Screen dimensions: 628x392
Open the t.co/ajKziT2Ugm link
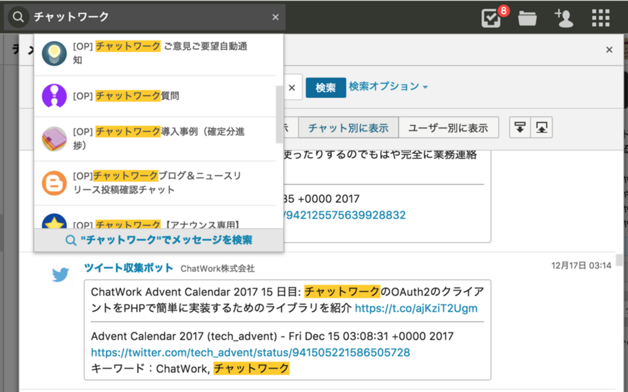pyautogui.click(x=416, y=308)
